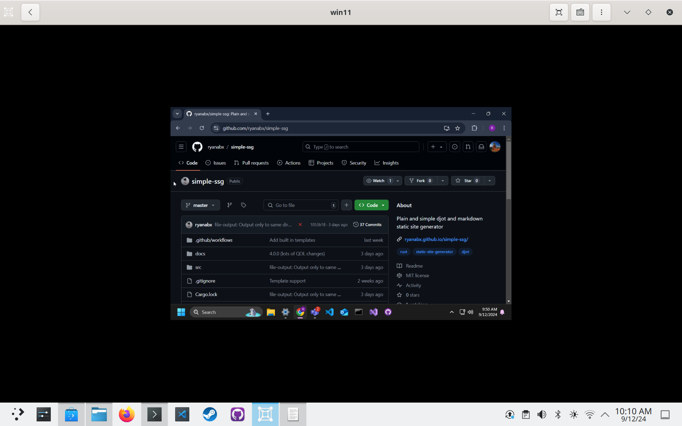Open the GitHub hamburger navigation menu
Screen dimensions: 682x426
(x=181, y=147)
